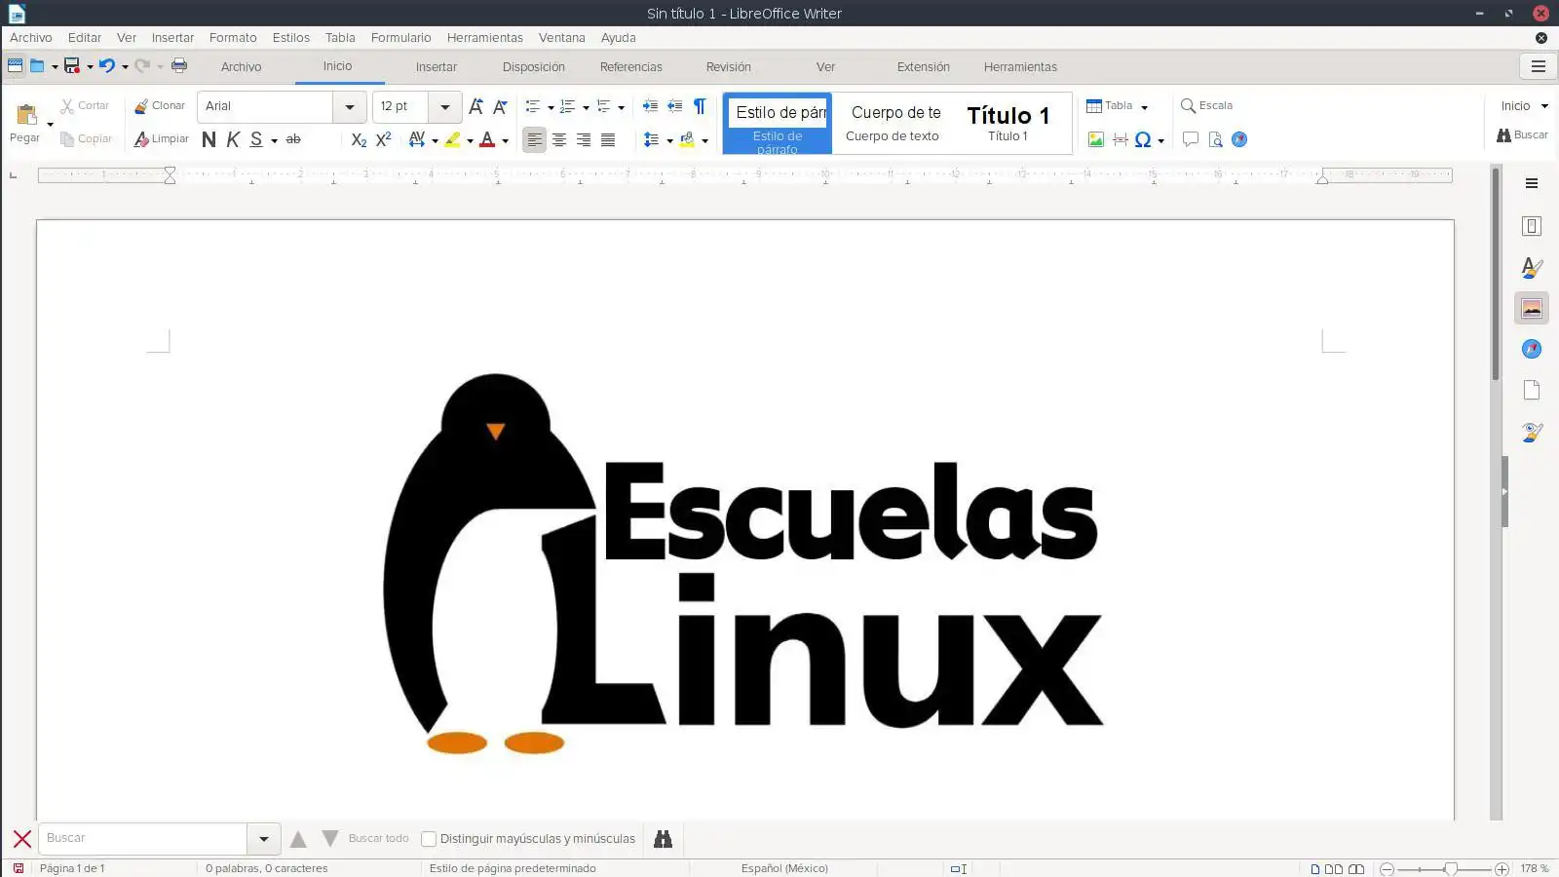Image resolution: width=1559 pixels, height=877 pixels.
Task: Click the vertical document scrollbar
Action: pyautogui.click(x=1496, y=274)
